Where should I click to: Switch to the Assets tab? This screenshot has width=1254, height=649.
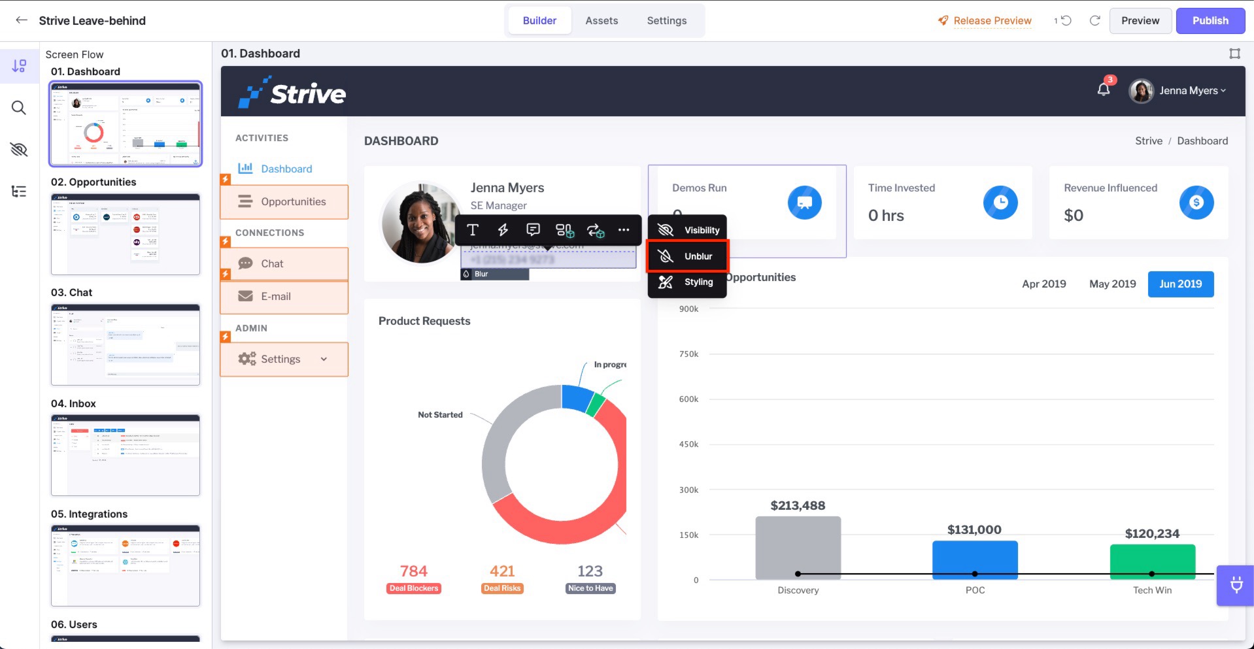(x=602, y=20)
